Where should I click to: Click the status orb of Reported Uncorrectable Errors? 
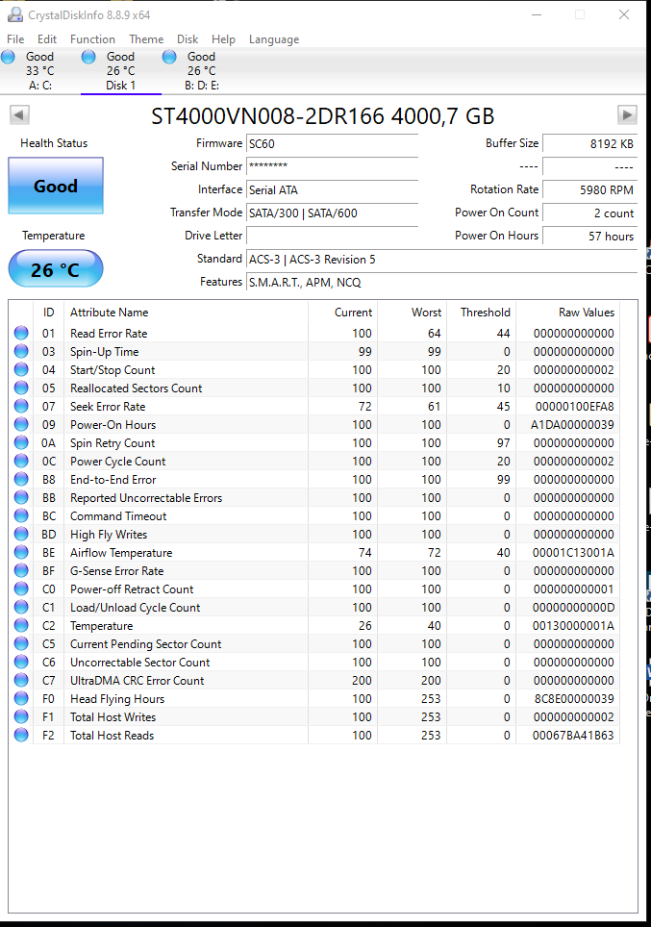pos(21,498)
